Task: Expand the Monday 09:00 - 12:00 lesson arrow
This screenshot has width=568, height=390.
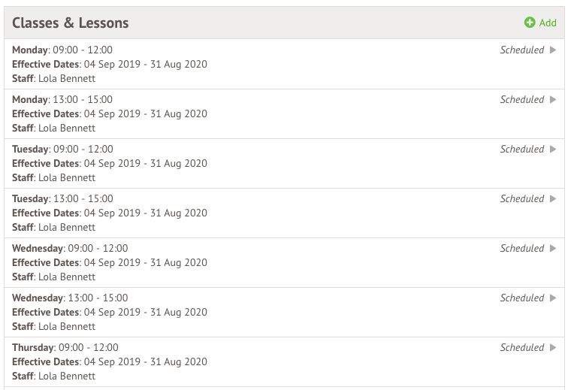Action: tap(553, 50)
